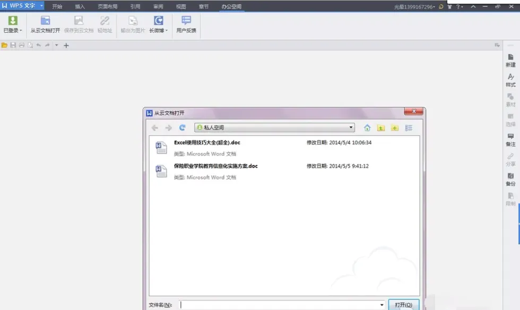Click the forward arrow in cloud dialog

tap(169, 127)
